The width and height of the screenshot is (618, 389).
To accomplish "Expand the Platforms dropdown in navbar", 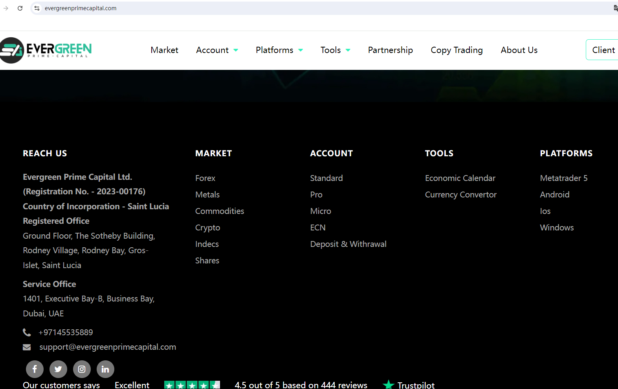I will coord(279,50).
